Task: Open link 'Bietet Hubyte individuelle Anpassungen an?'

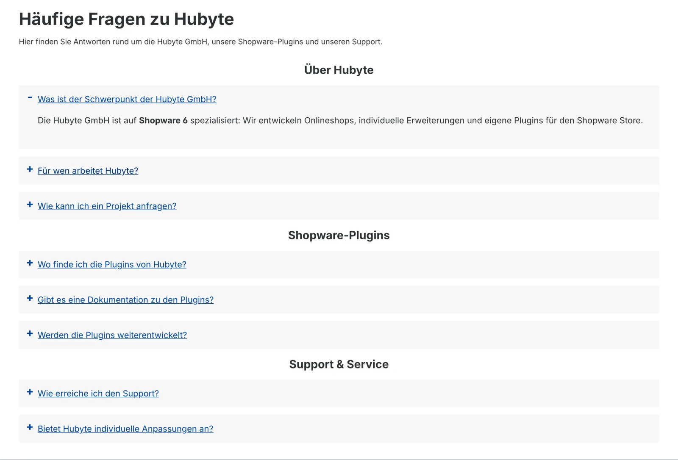Action: [x=125, y=429]
